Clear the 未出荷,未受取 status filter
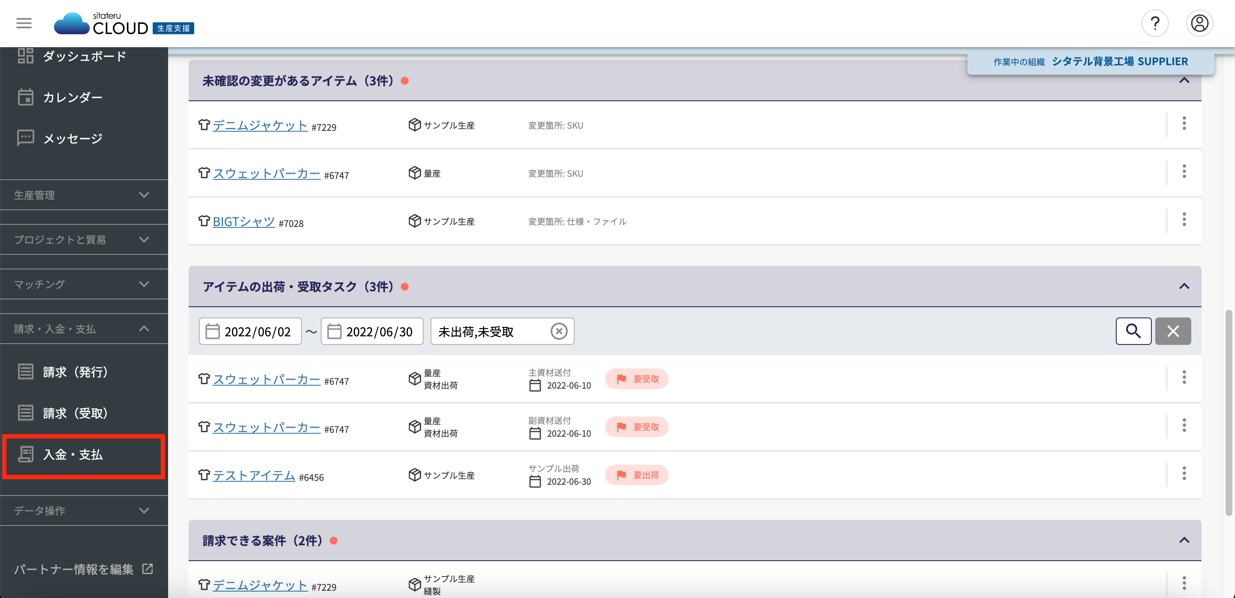 pyautogui.click(x=558, y=331)
